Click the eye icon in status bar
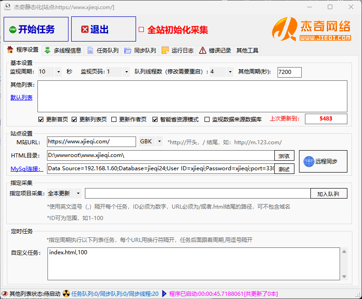The image size is (362, 299). click(x=5, y=294)
